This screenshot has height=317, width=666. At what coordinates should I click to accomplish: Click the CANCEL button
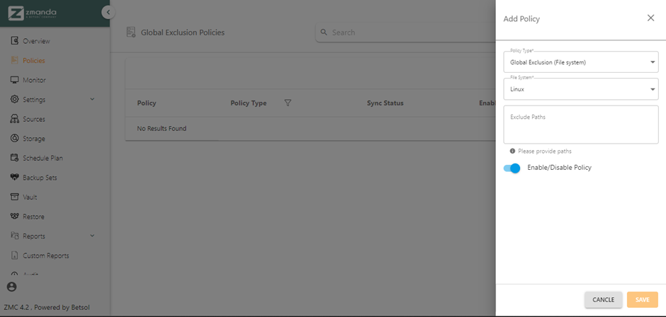(603, 299)
